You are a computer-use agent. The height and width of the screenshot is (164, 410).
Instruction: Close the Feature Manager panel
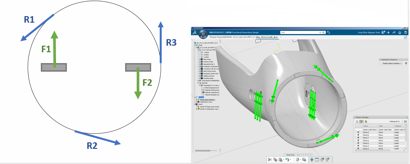(x=407, y=117)
